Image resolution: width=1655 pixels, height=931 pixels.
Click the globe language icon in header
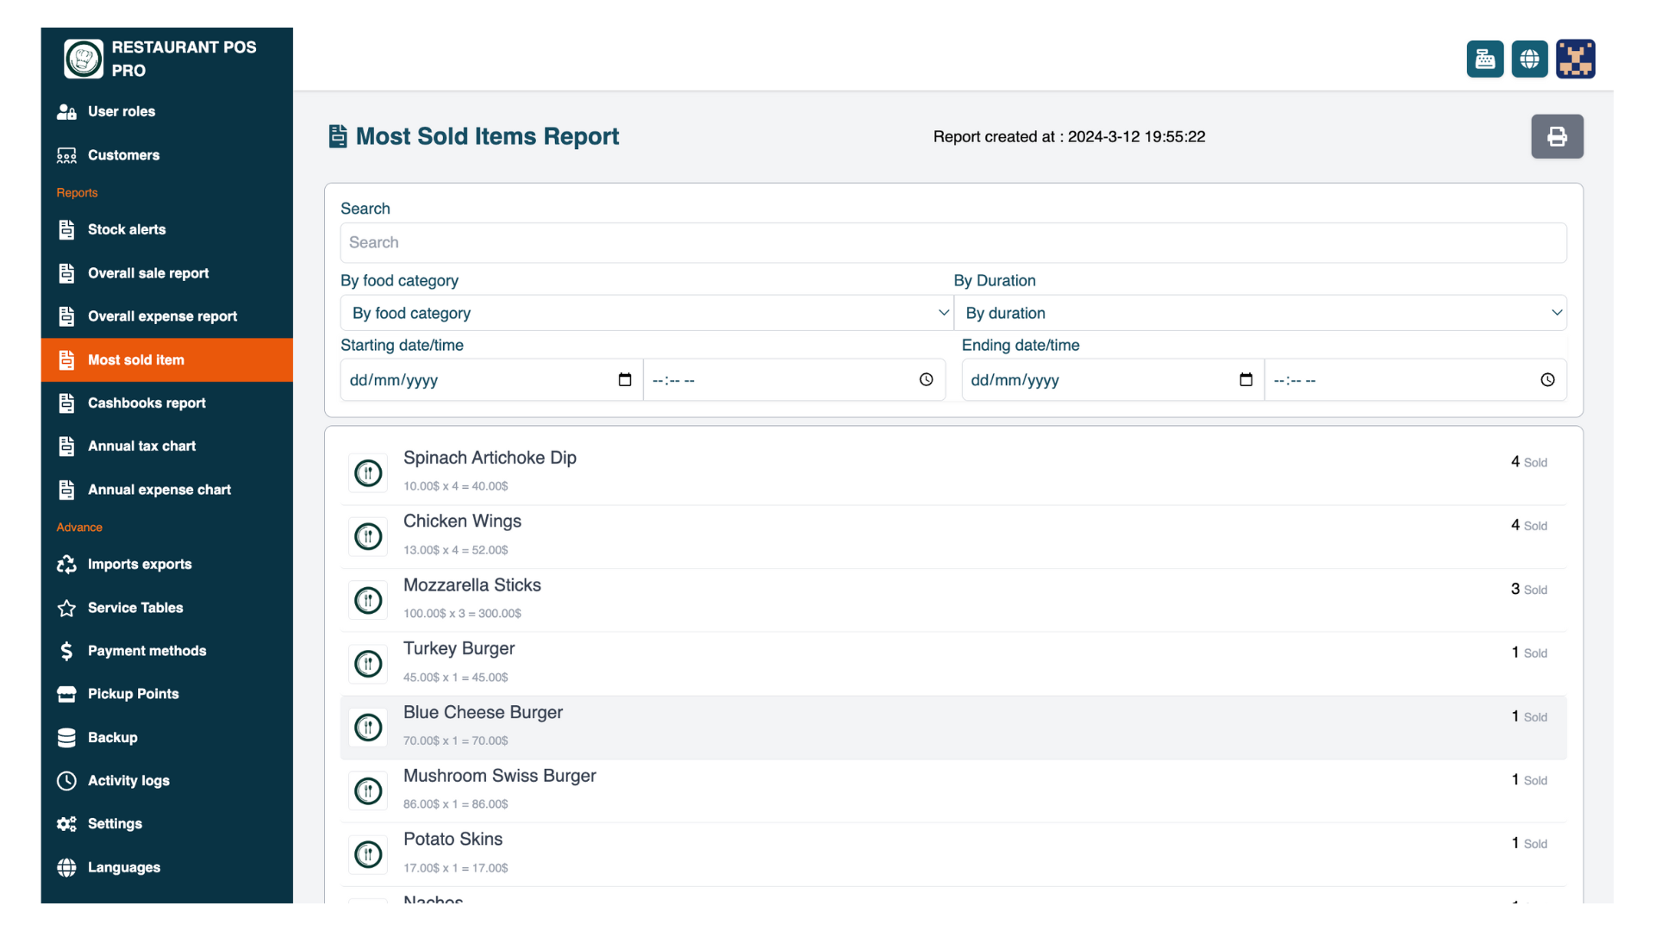point(1529,59)
